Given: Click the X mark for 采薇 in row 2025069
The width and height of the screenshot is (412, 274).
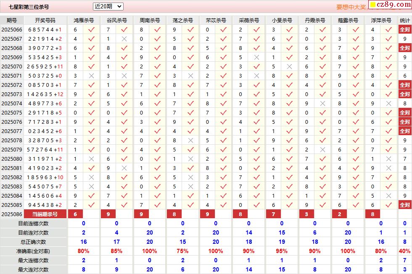Looking at the screenshot, I should pos(256,57).
